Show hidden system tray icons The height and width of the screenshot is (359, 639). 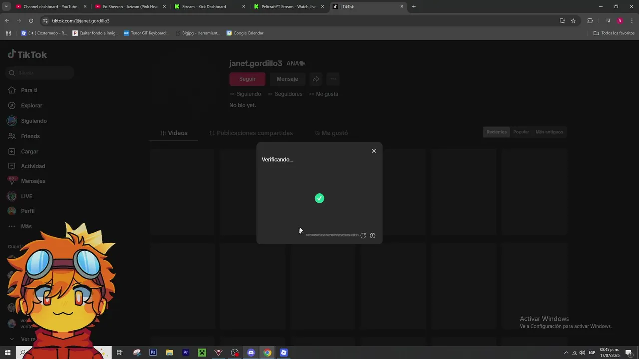566,353
